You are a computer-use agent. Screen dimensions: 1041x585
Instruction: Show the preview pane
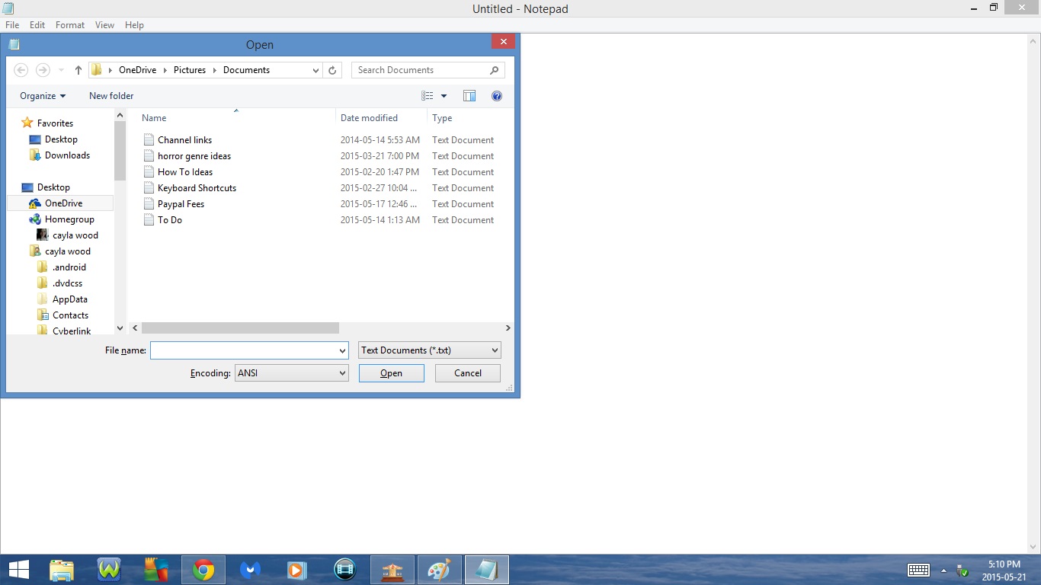tap(469, 96)
